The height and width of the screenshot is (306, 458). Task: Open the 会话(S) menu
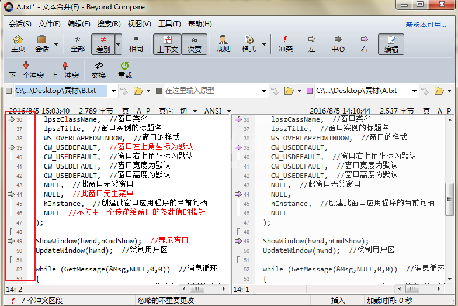point(20,24)
